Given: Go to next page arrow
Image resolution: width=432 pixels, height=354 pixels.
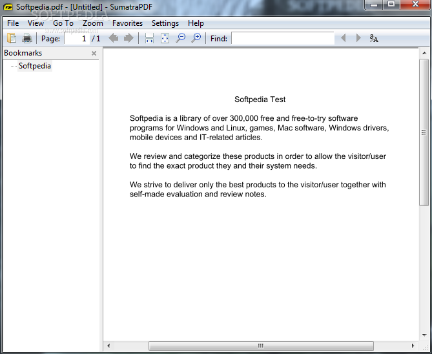Looking at the screenshot, I should click(x=129, y=38).
